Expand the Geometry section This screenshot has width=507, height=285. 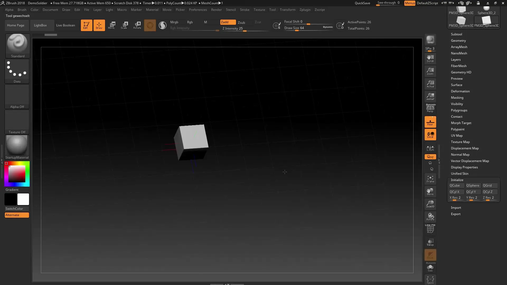pos(458,41)
